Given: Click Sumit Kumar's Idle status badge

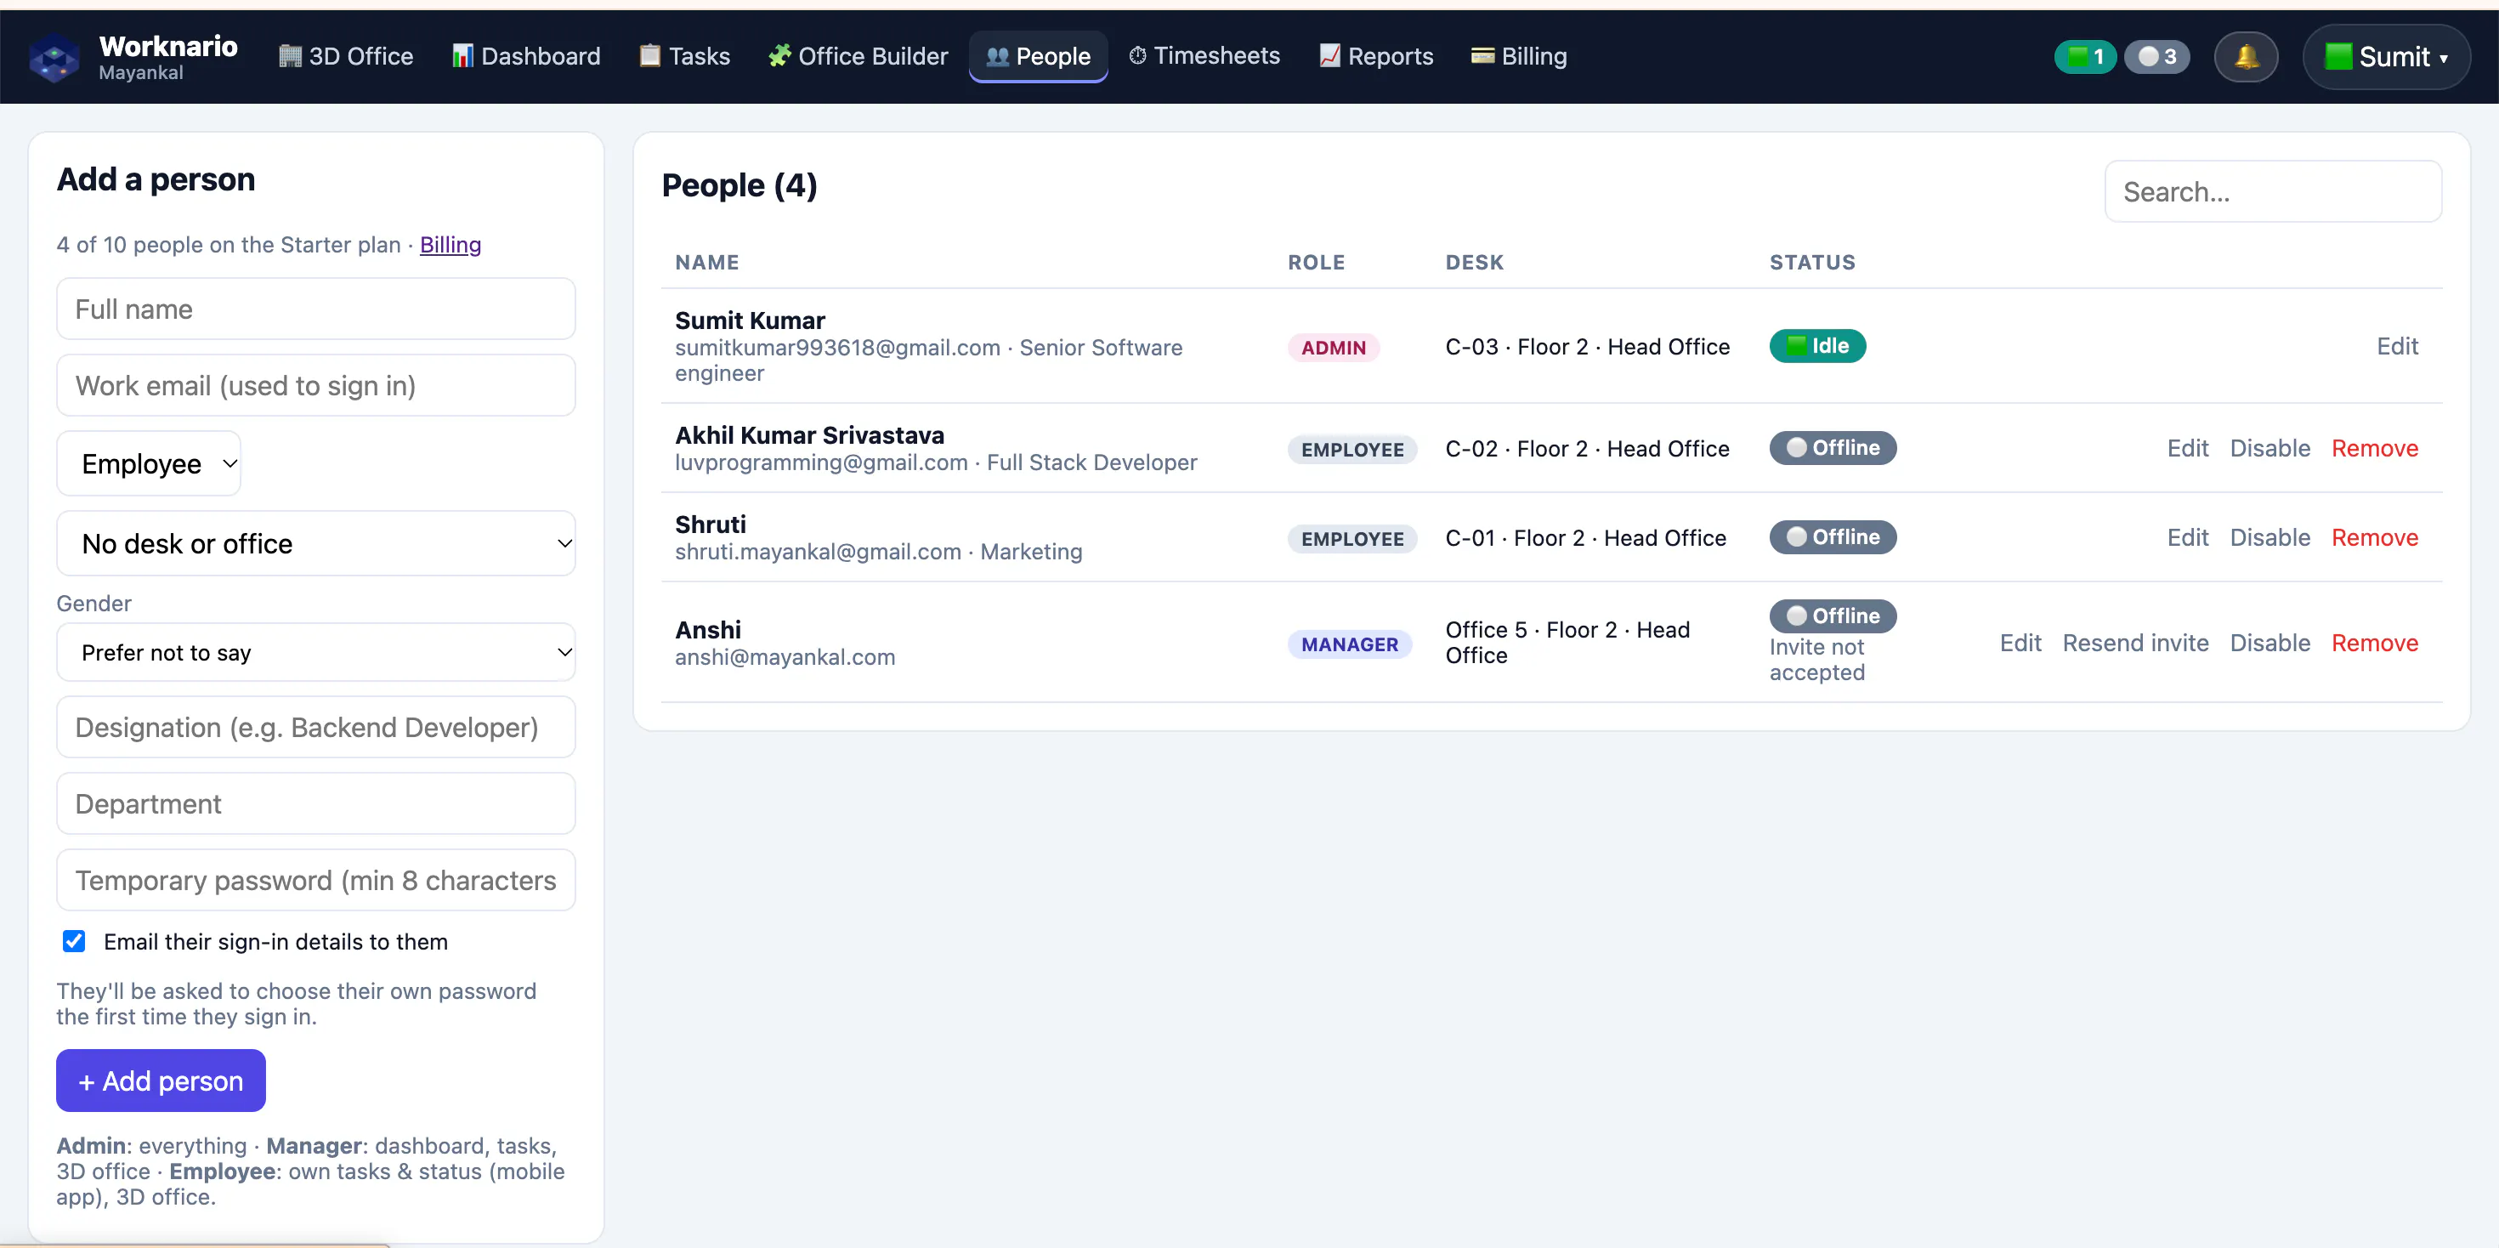Looking at the screenshot, I should click(1817, 345).
